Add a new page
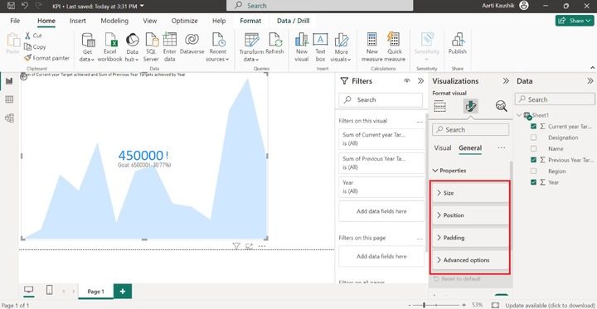 (x=123, y=292)
